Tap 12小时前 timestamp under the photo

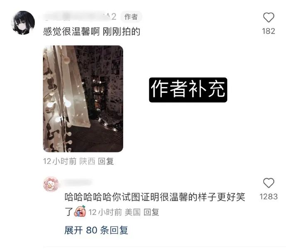point(60,161)
